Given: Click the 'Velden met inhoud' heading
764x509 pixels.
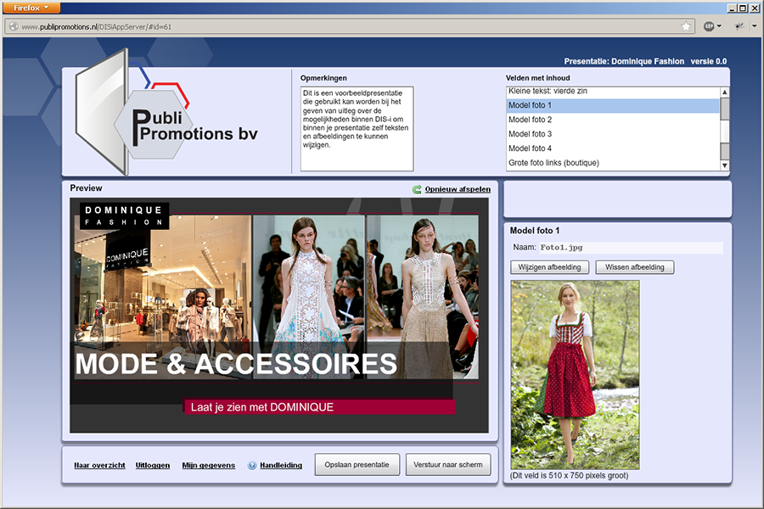Looking at the screenshot, I should 538,78.
